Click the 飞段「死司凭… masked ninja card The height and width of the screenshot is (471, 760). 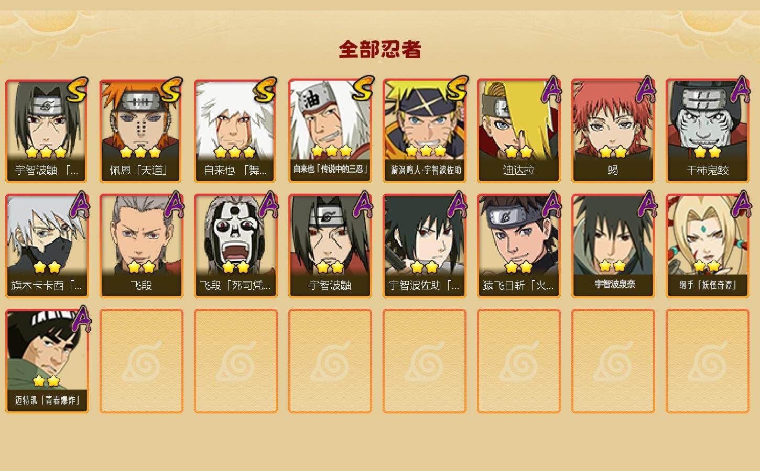pyautogui.click(x=236, y=246)
